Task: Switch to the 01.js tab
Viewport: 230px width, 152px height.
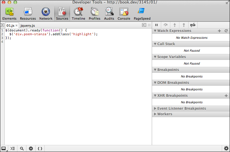Action: click(x=10, y=26)
